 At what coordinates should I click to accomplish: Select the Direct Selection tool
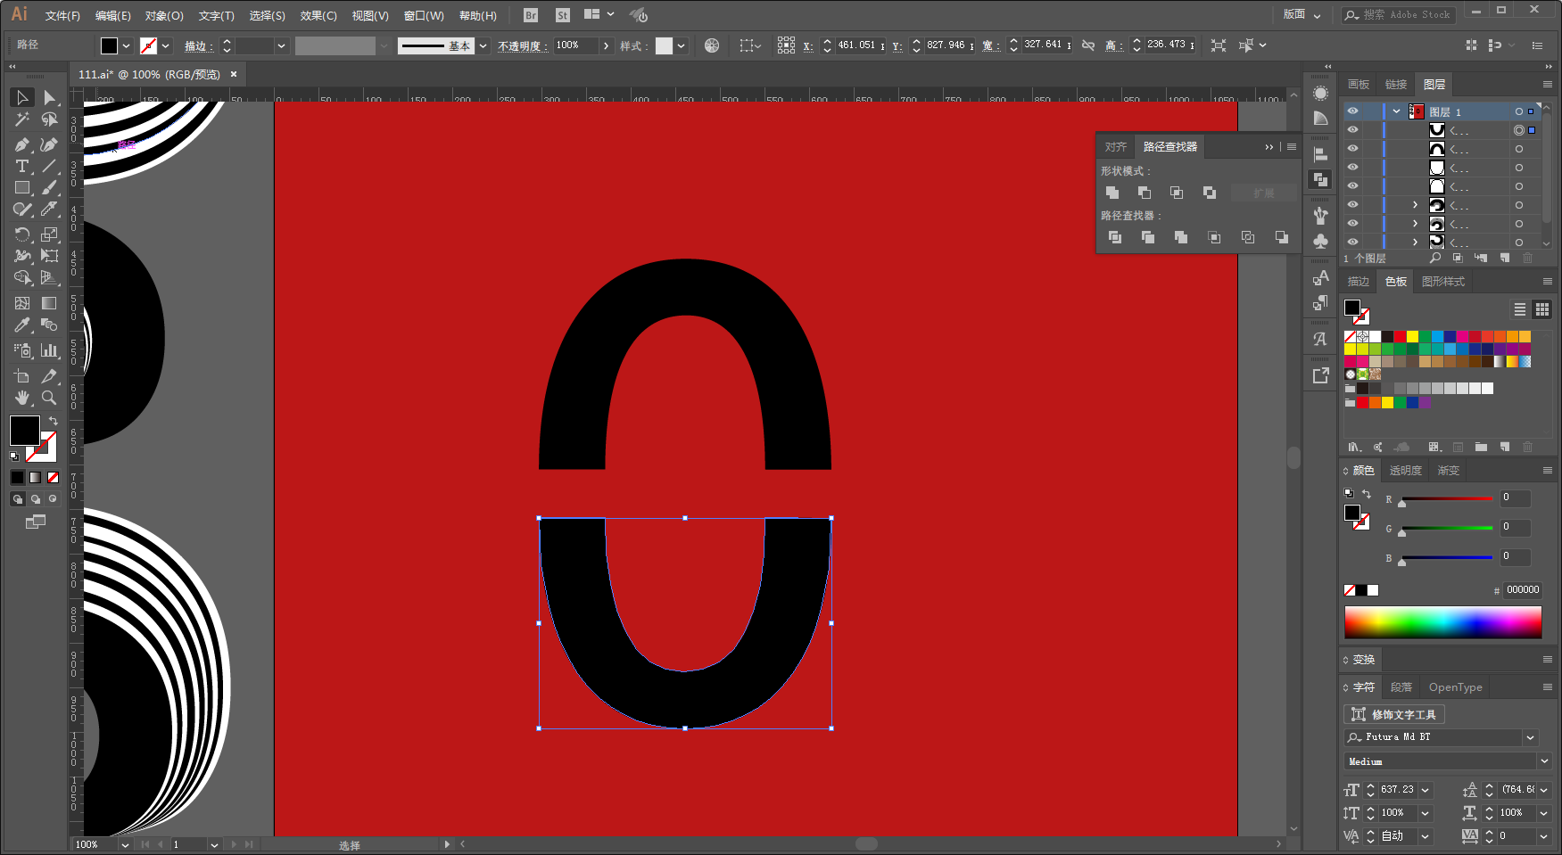pyautogui.click(x=50, y=97)
